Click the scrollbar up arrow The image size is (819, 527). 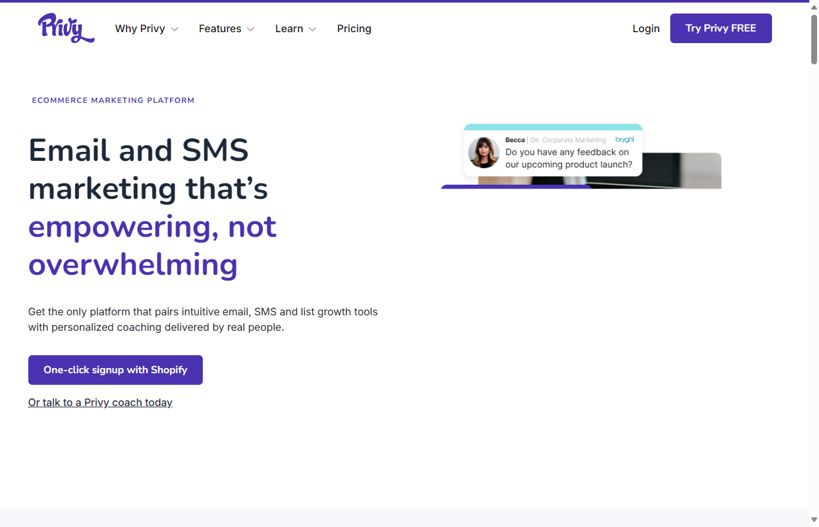click(814, 7)
